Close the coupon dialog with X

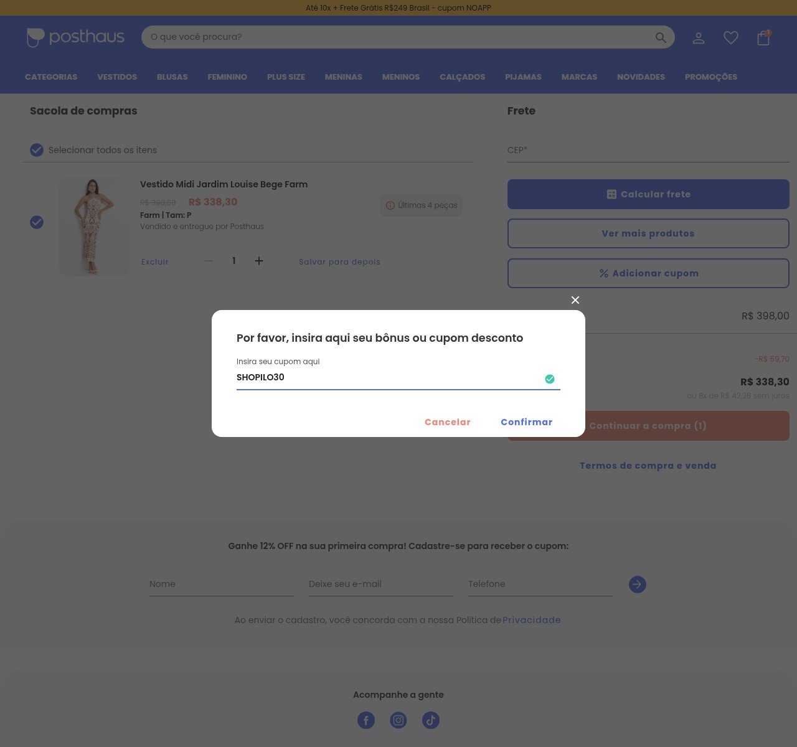coord(575,300)
